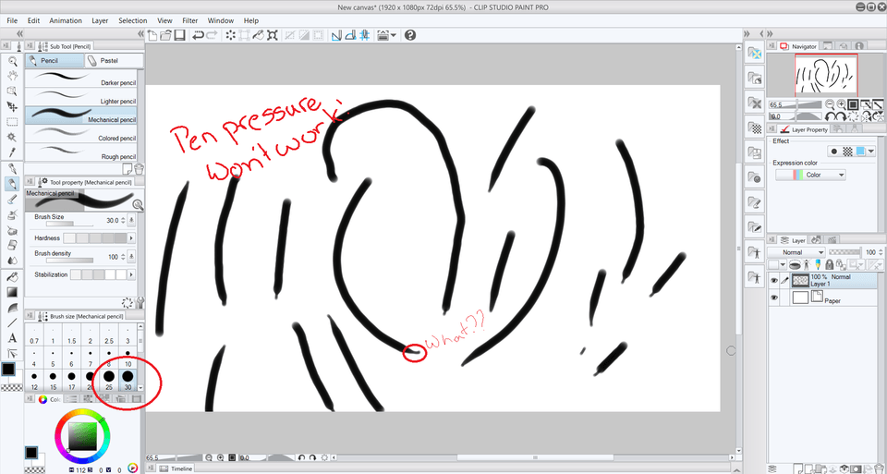Viewport: 887px width, 474px height.
Task: Hide Layer 1 with eye icon
Action: coord(773,280)
